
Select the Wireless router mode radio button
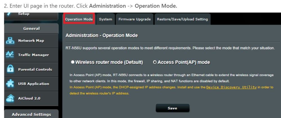click(x=73, y=62)
